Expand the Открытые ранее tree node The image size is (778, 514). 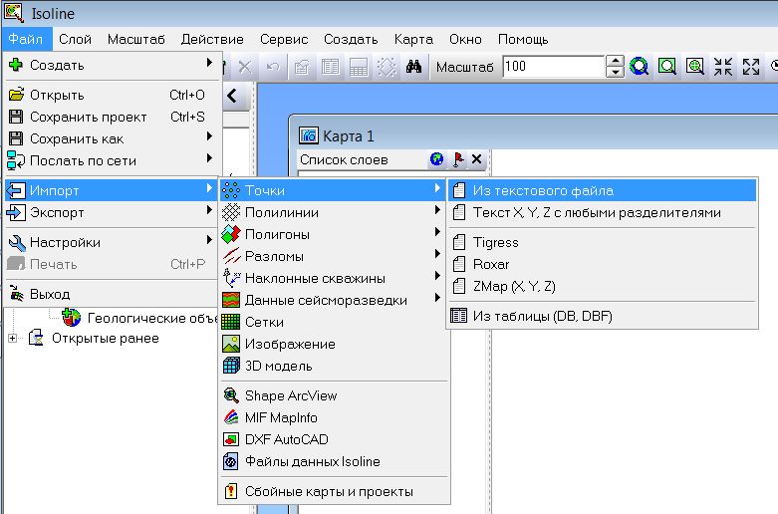(12, 339)
